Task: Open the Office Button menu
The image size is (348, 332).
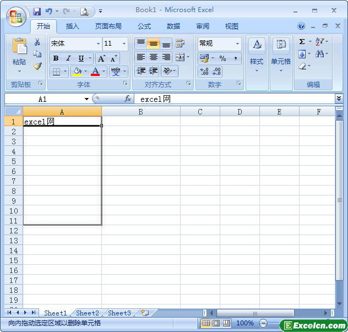Action: [16, 17]
